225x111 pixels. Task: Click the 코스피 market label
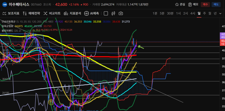(47, 5)
